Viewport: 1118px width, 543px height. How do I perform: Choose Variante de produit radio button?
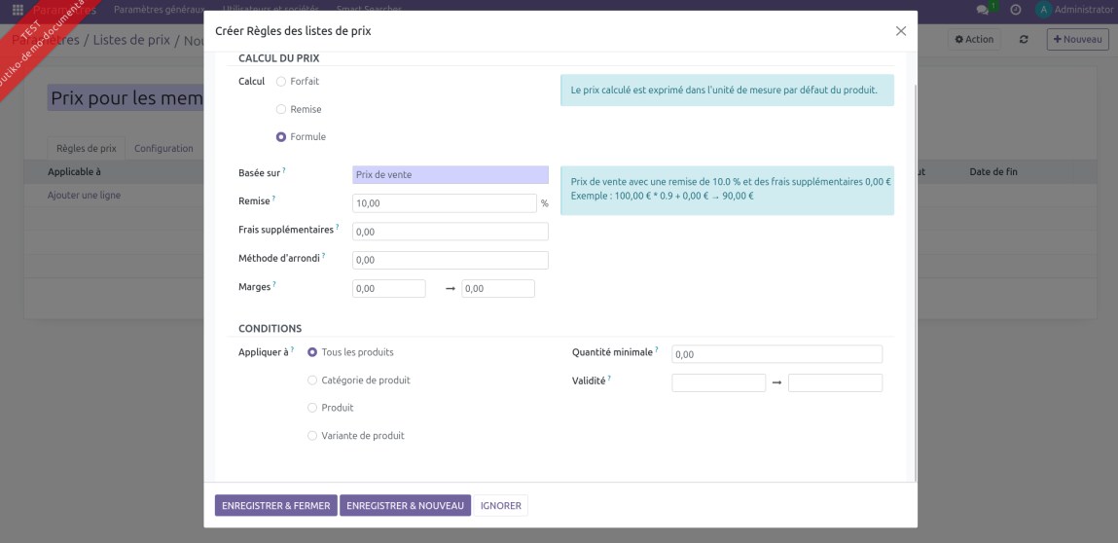(312, 436)
